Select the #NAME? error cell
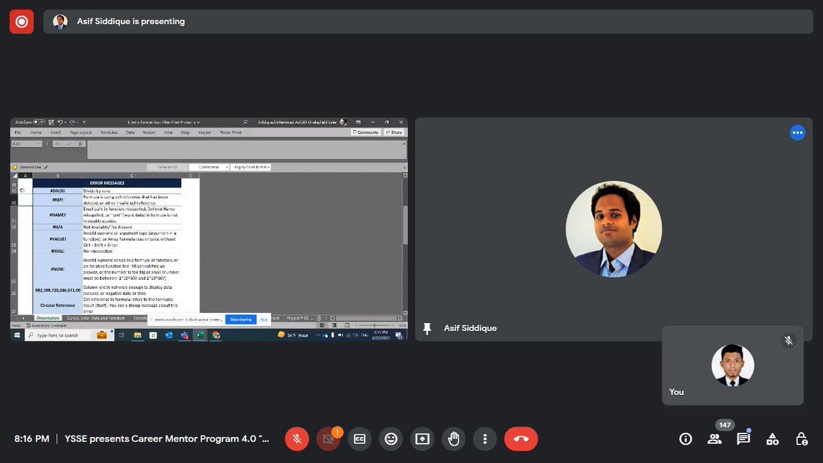The image size is (823, 463). 58,215
